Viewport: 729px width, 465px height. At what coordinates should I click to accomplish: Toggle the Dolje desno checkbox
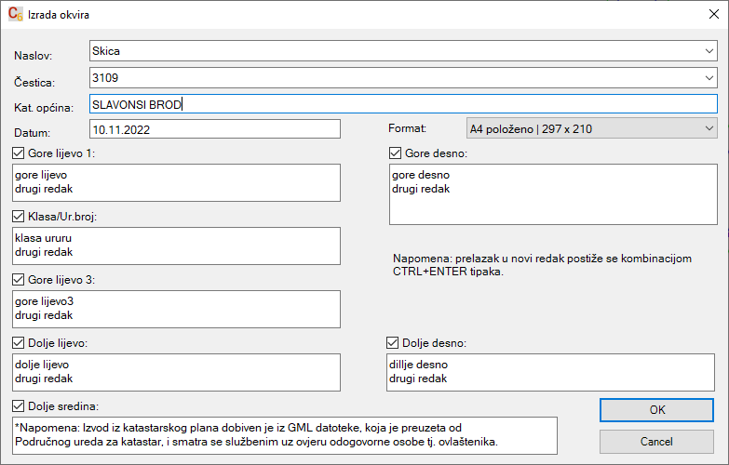tap(392, 343)
